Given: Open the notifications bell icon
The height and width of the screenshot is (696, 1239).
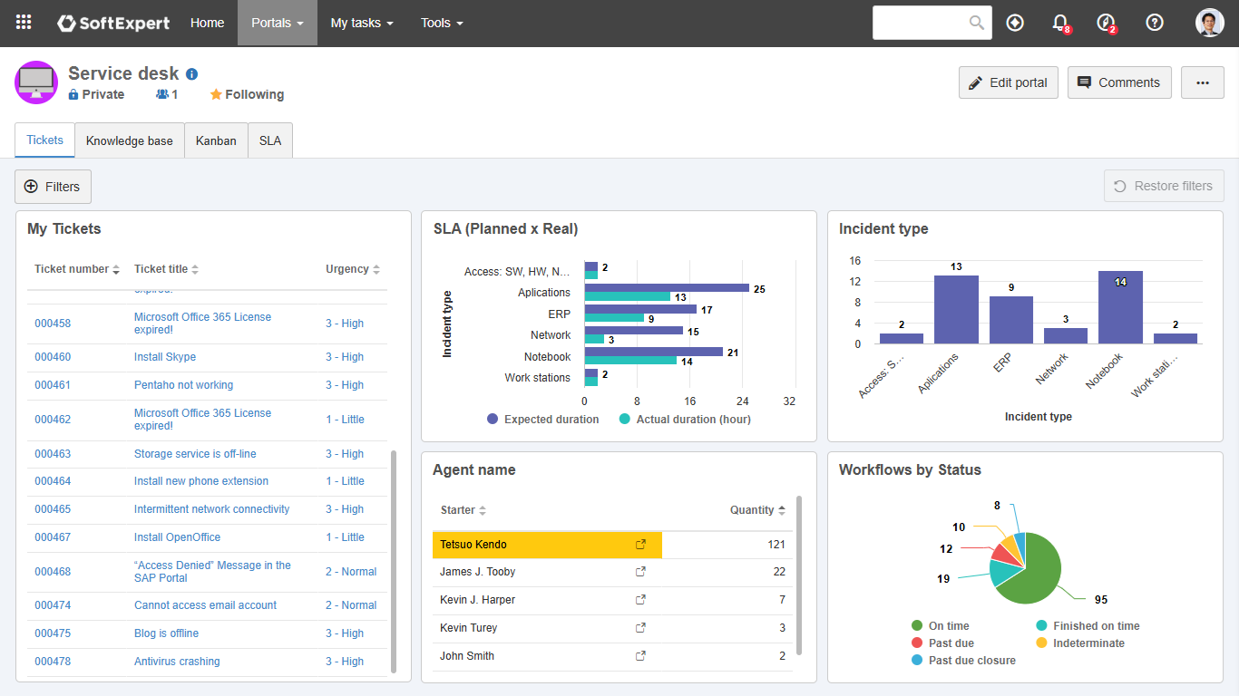Looking at the screenshot, I should tap(1060, 23).
